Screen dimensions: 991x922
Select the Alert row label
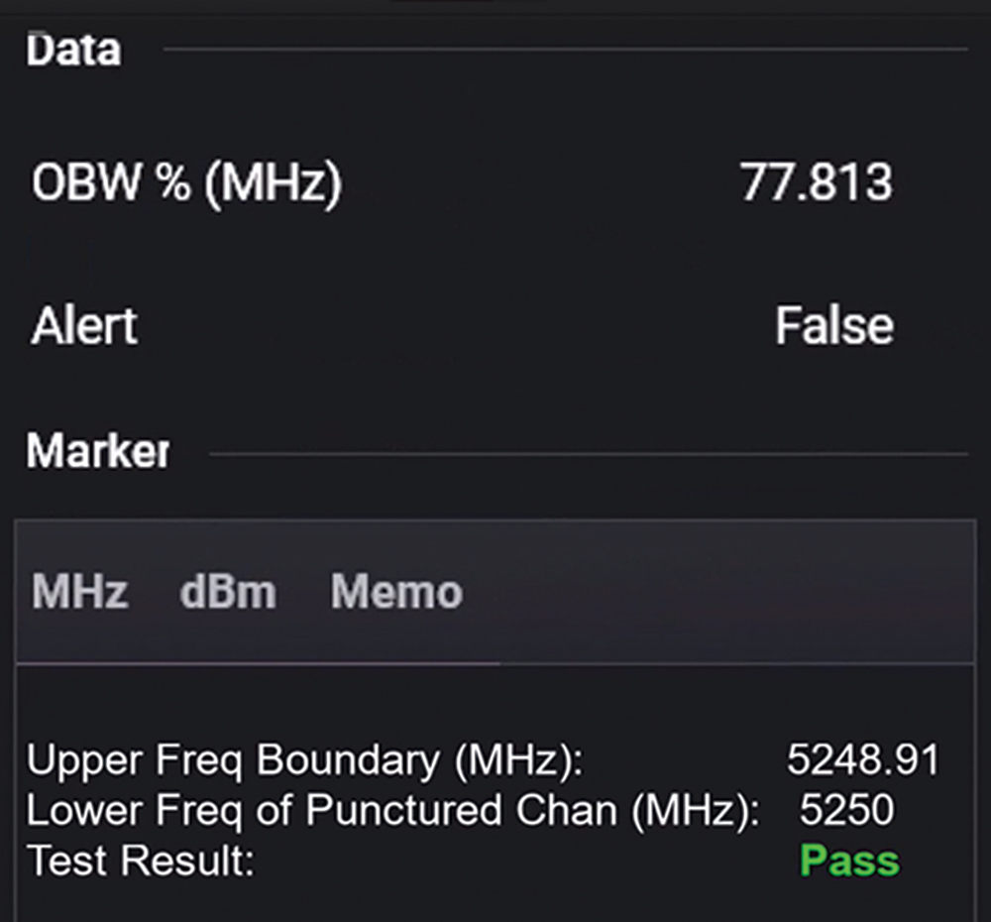tap(84, 326)
